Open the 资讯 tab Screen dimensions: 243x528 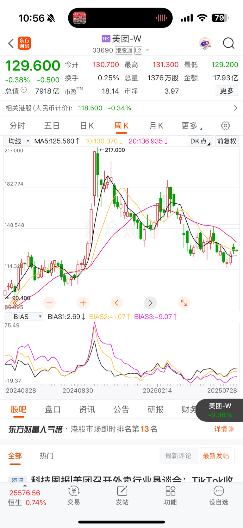click(87, 409)
